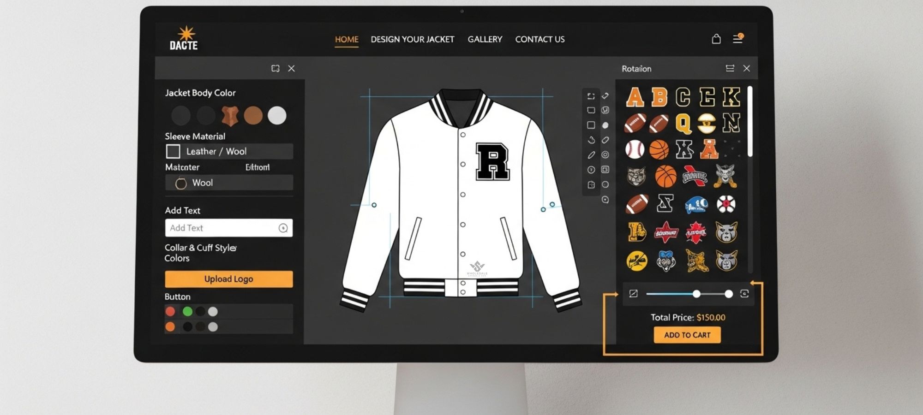Viewport: 923px width, 415px height.
Task: Pick the black letter N patch
Action: (x=731, y=123)
